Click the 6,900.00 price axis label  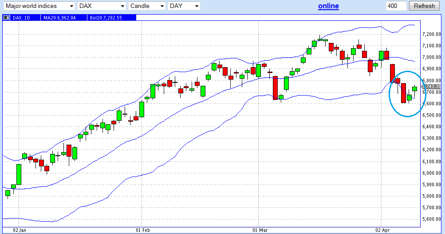pyautogui.click(x=431, y=69)
